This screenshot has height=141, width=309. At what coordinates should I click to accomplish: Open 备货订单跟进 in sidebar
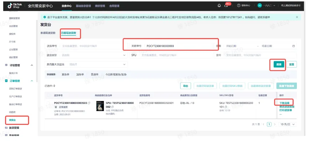coord(15,104)
